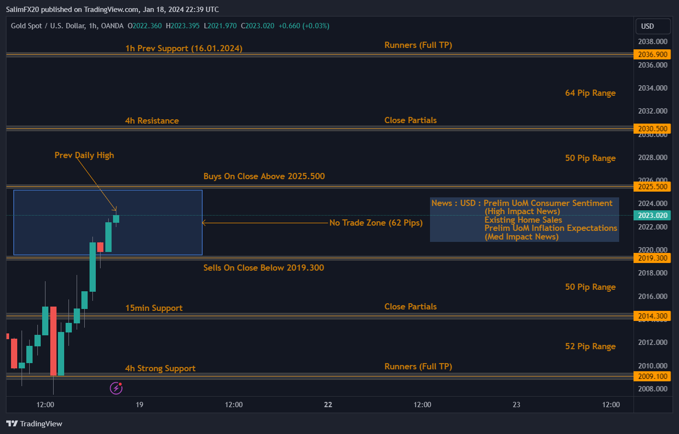Click the 'Sells On Close Below 2019.300' label

pos(263,268)
